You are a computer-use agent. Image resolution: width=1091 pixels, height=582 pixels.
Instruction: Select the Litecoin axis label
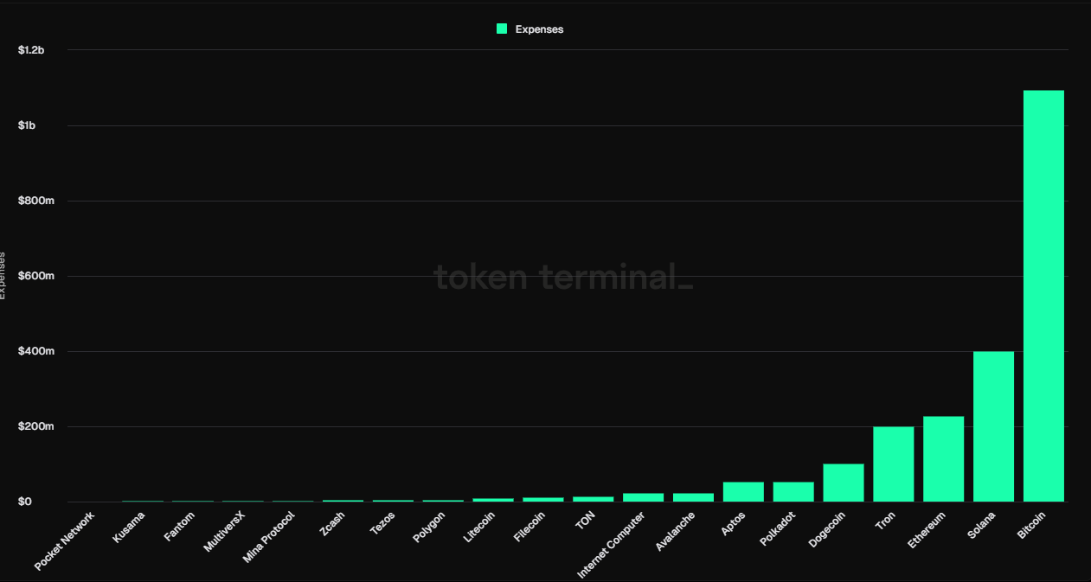point(479,528)
